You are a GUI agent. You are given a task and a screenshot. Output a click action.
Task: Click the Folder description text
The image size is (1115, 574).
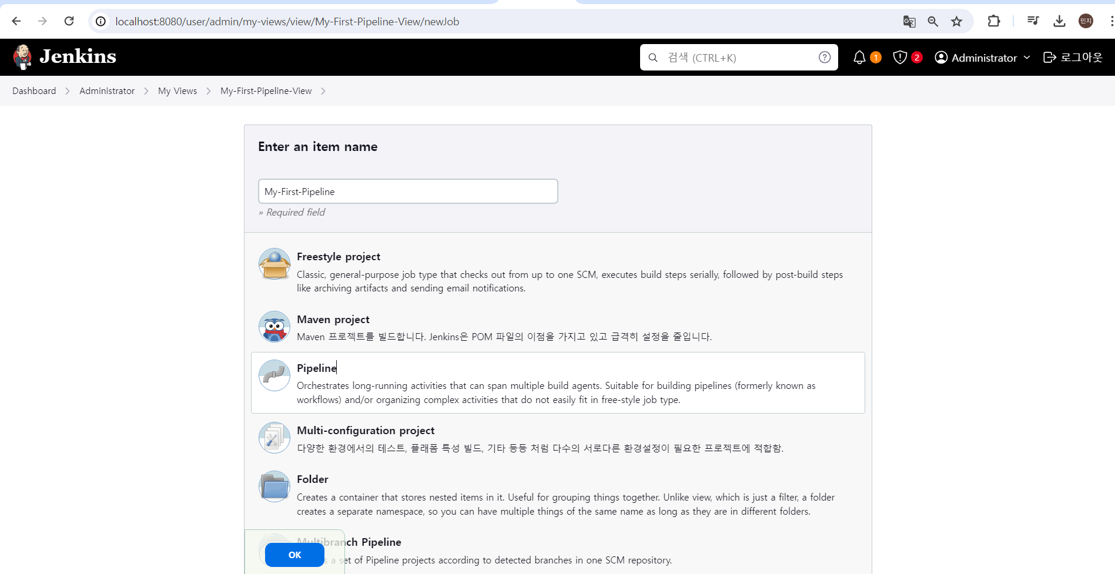click(x=565, y=504)
